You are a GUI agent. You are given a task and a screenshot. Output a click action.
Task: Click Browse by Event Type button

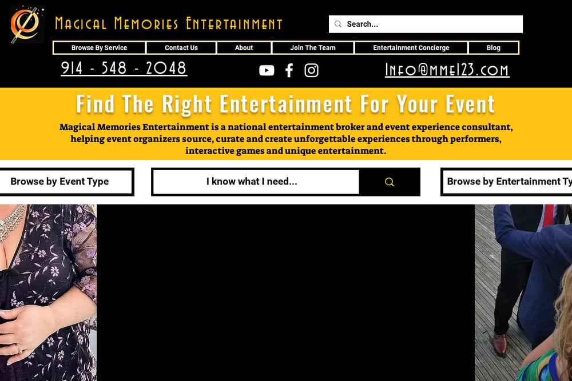66,182
